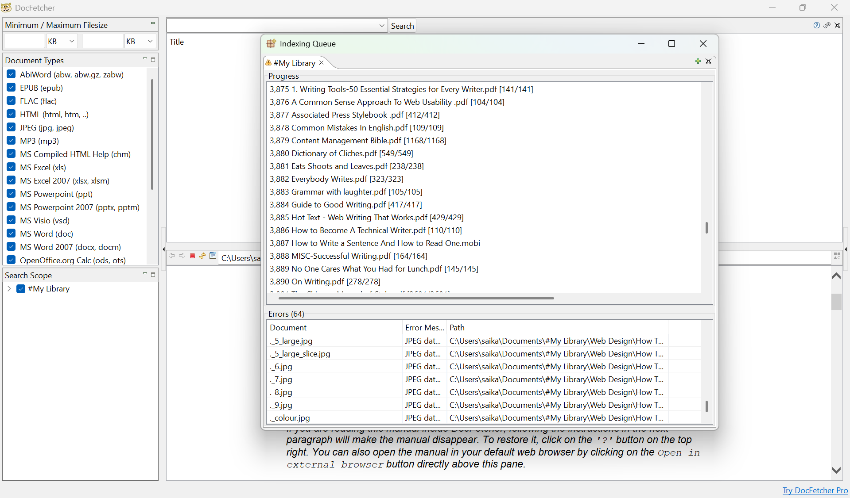Focus the search query text box

pos(272,26)
